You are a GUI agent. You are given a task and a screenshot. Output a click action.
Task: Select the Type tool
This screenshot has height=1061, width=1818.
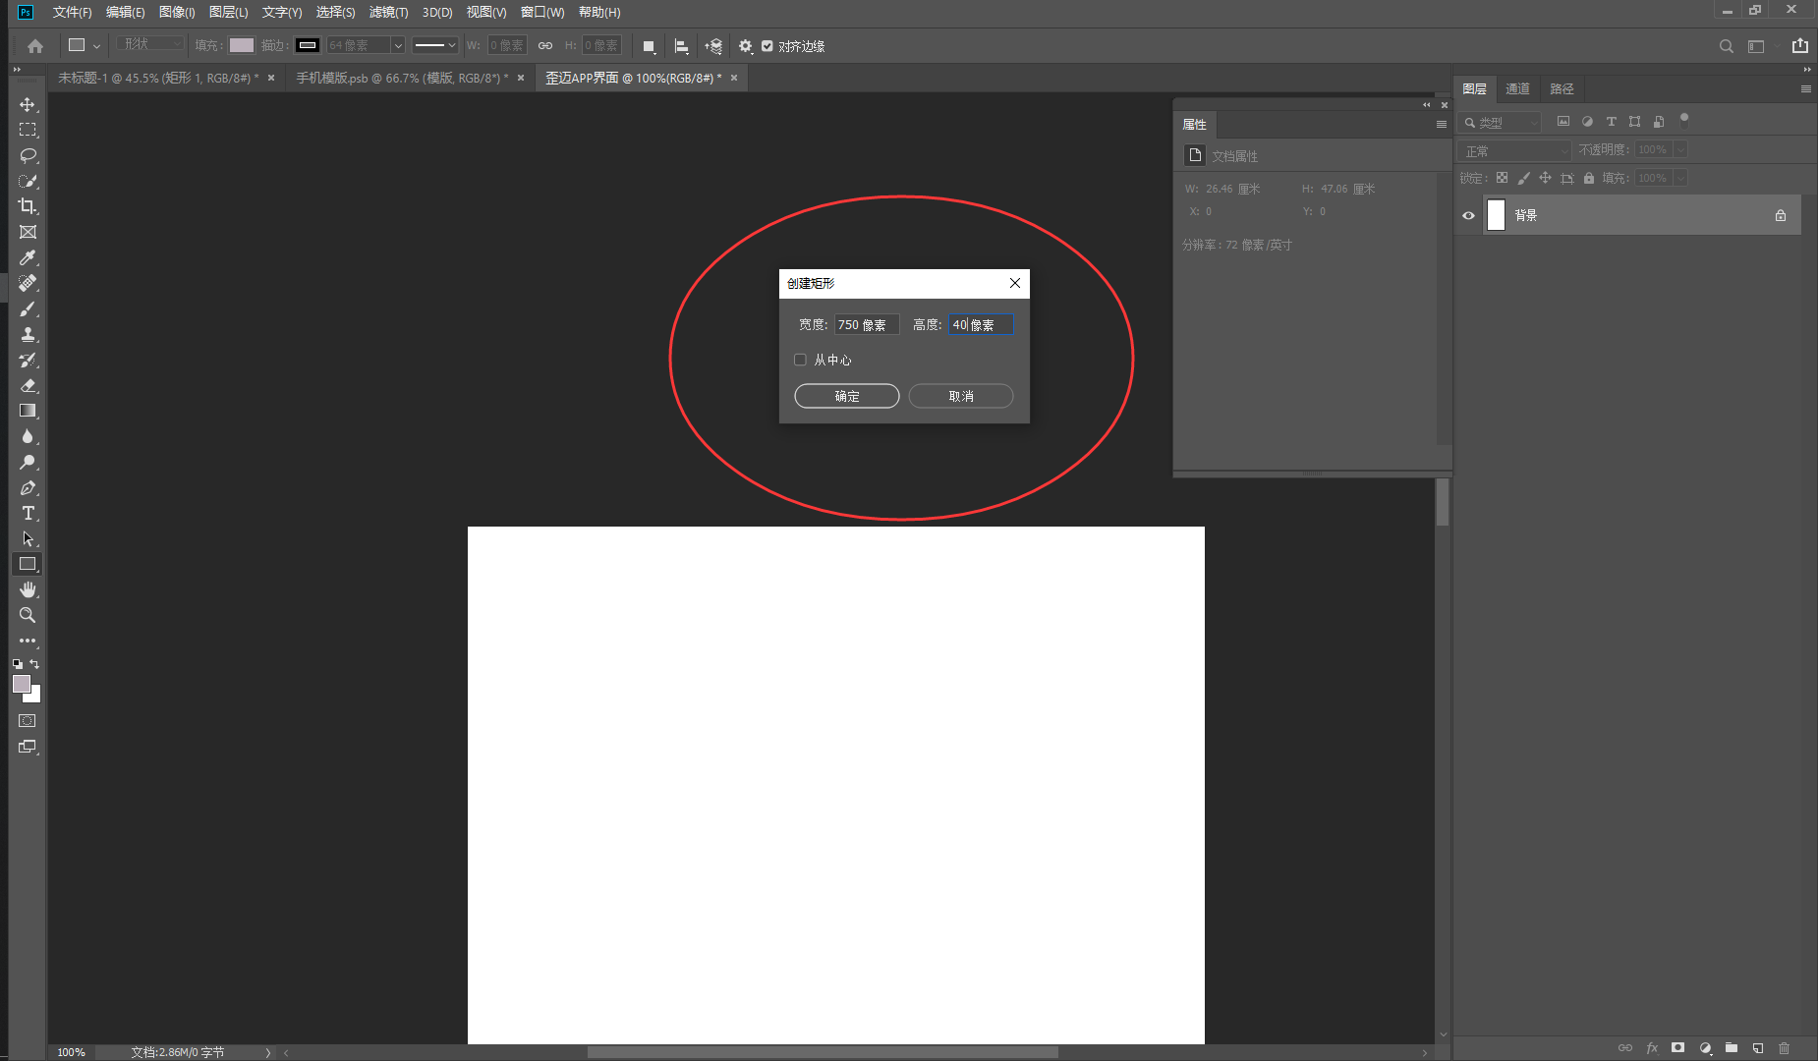28,513
